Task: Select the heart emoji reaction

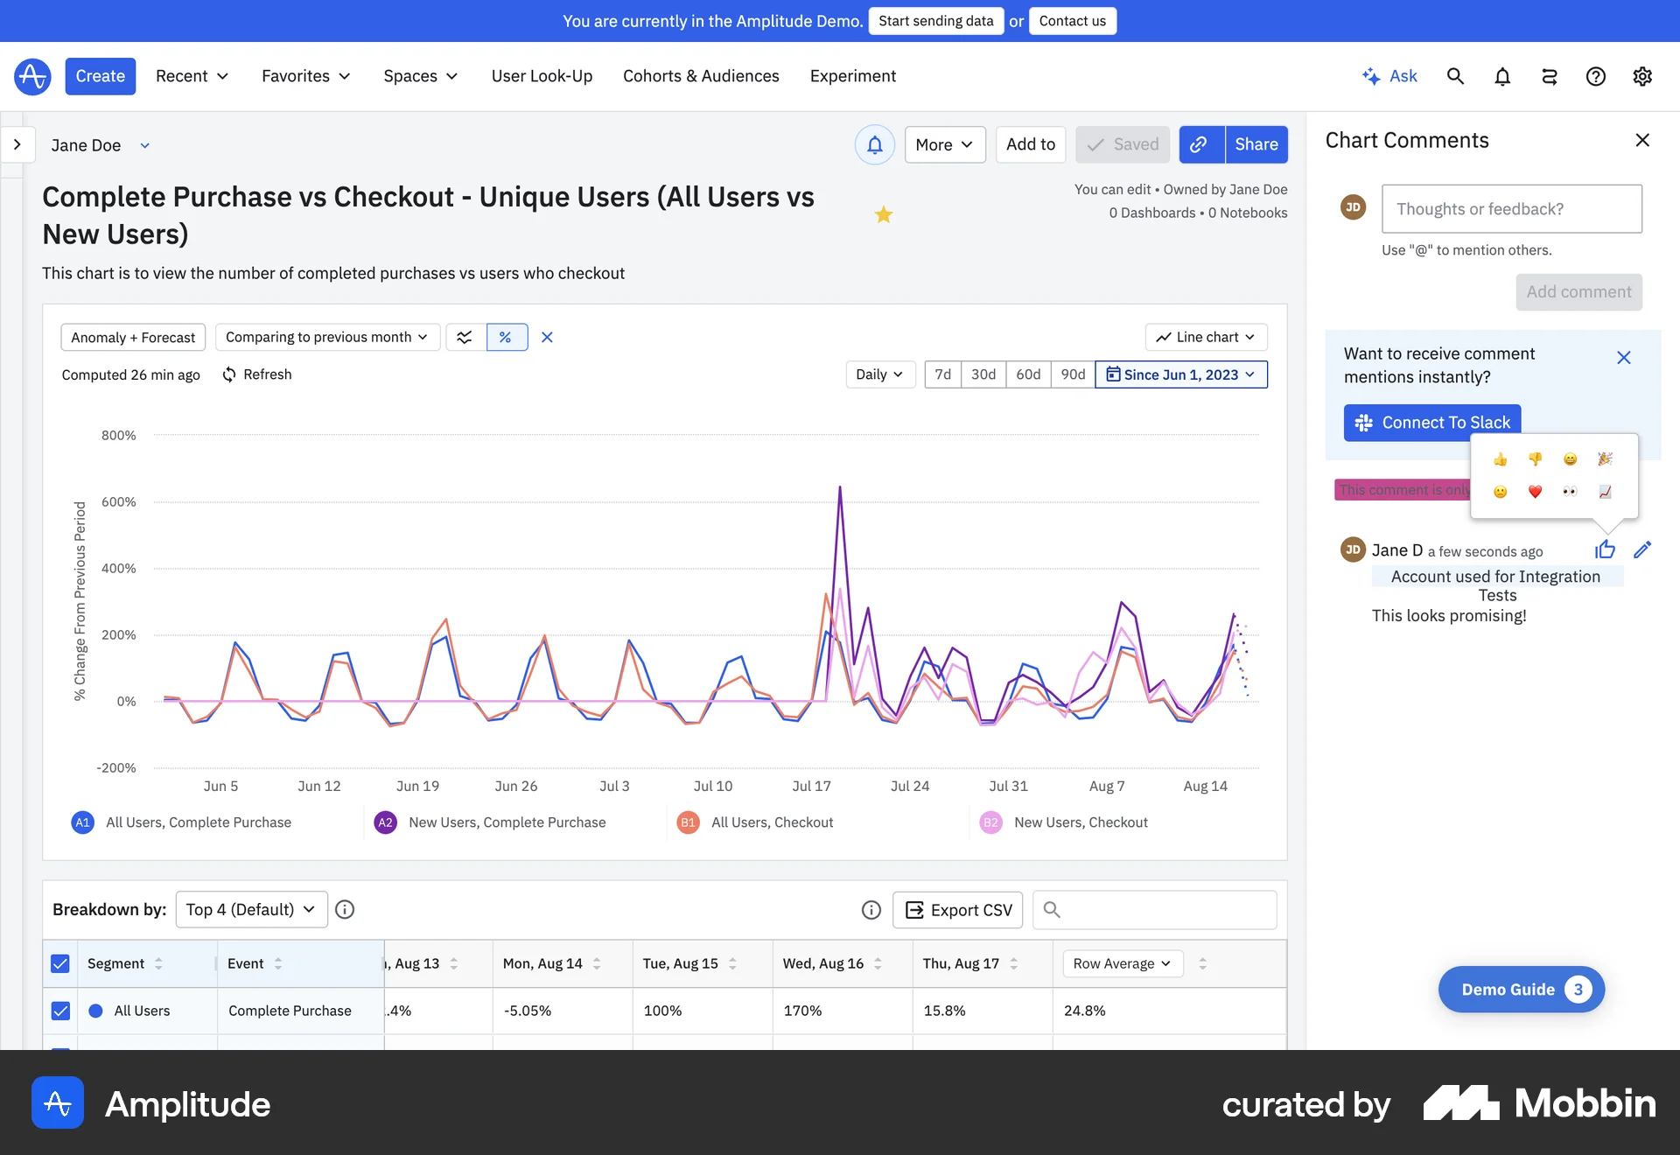Action: point(1535,492)
